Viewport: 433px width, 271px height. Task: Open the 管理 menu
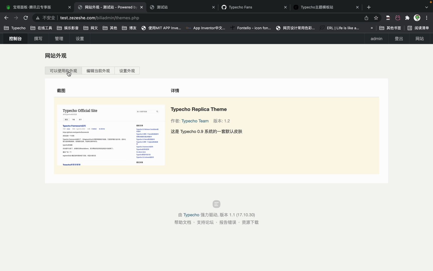click(x=59, y=39)
